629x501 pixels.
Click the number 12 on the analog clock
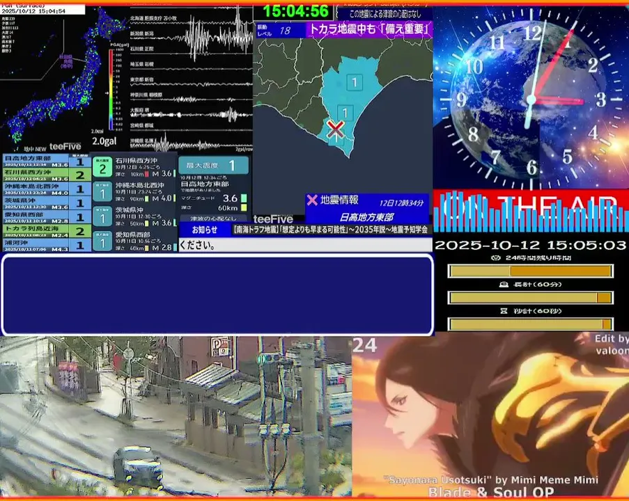click(x=532, y=32)
